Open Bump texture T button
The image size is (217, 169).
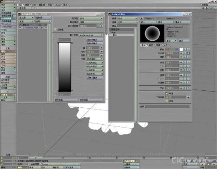pyautogui.click(x=188, y=88)
